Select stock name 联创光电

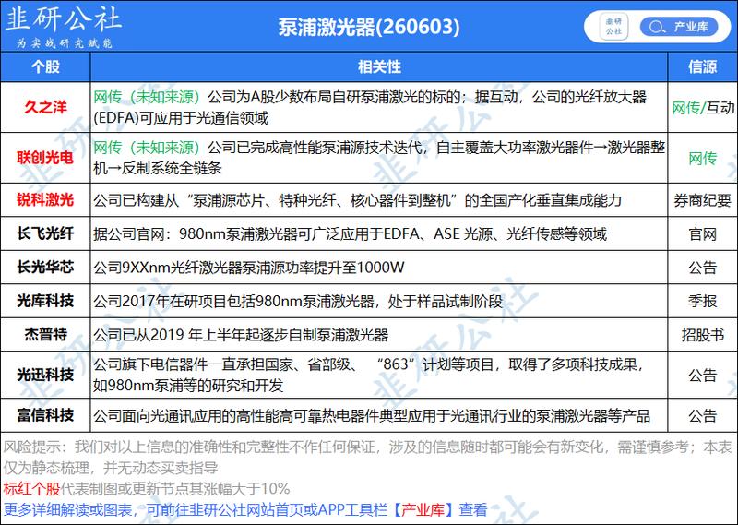pyautogui.click(x=45, y=158)
